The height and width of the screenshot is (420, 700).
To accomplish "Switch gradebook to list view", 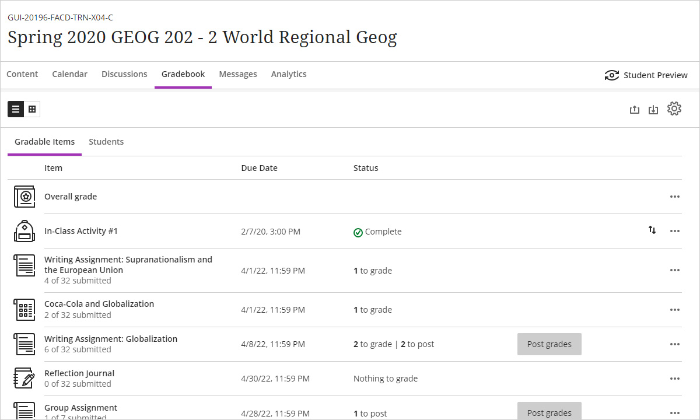I will click(x=16, y=109).
